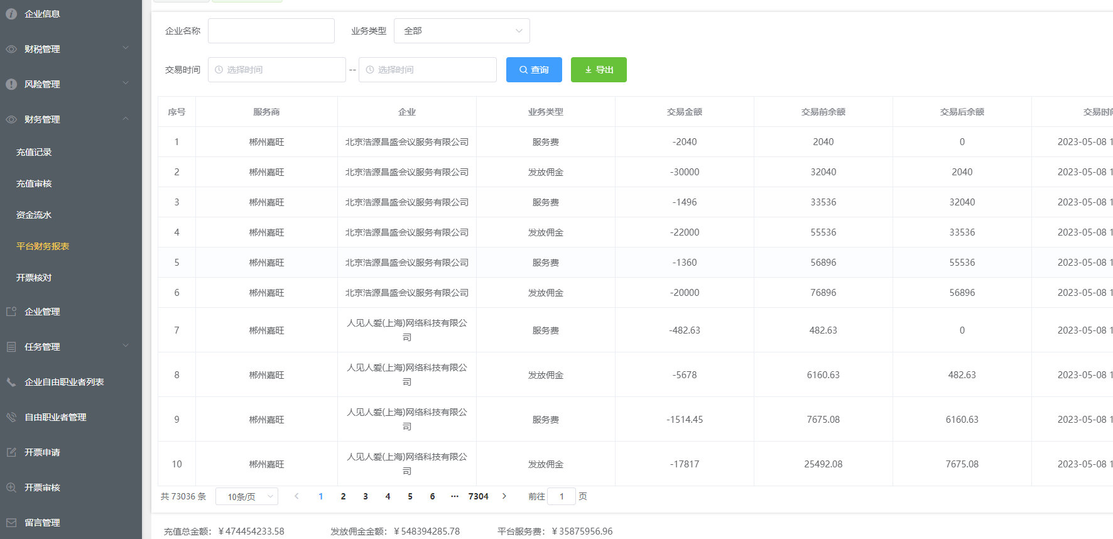Viewport: 1113px width, 539px height.
Task: Click the end 选择时间 date field
Action: (x=428, y=70)
